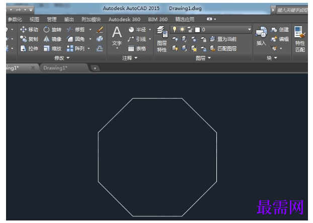The height and width of the screenshot is (223, 313).
Task: Open the Array (阵列) dropdown arrow
Action: [89, 48]
